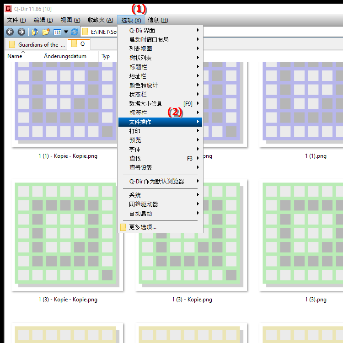Open the 字体 menu entry
Viewport: 343px width, 343px height.
click(160, 149)
